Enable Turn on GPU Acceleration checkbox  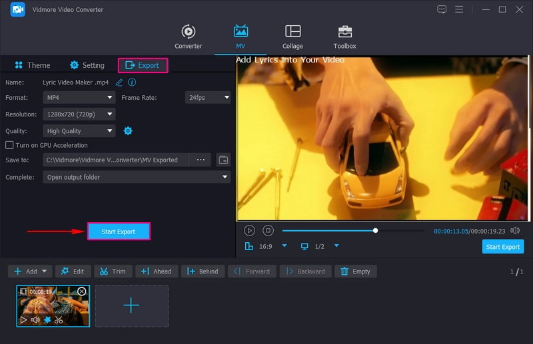point(9,145)
